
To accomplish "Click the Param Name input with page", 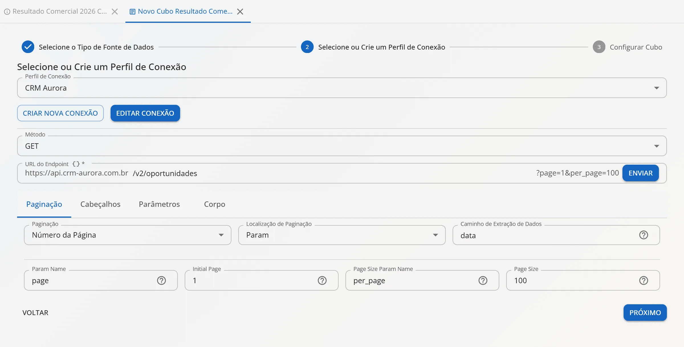I will [x=101, y=281].
